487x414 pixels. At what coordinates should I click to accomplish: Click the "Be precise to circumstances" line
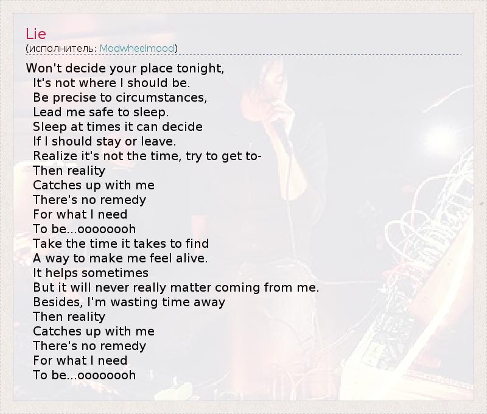120,97
